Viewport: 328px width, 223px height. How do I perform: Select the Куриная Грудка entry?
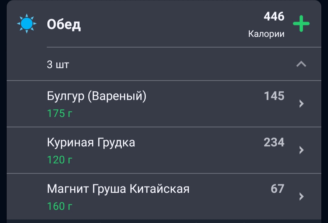coord(164,150)
